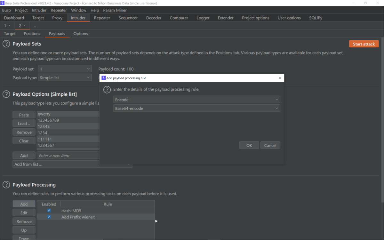The height and width of the screenshot is (240, 384).
Task: Switch to the Decoder tab
Action: [154, 18]
